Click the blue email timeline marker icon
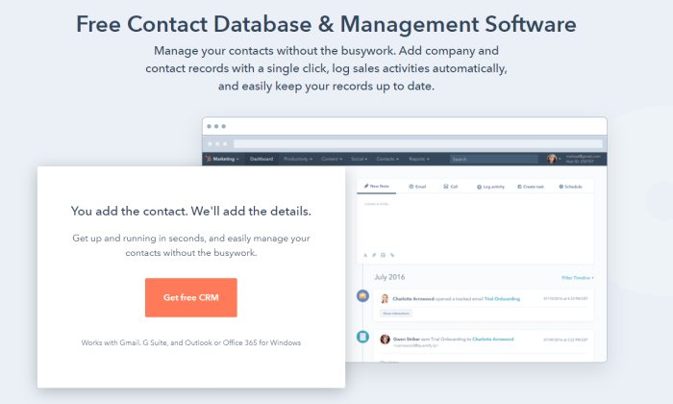The image size is (673, 404). point(362,296)
